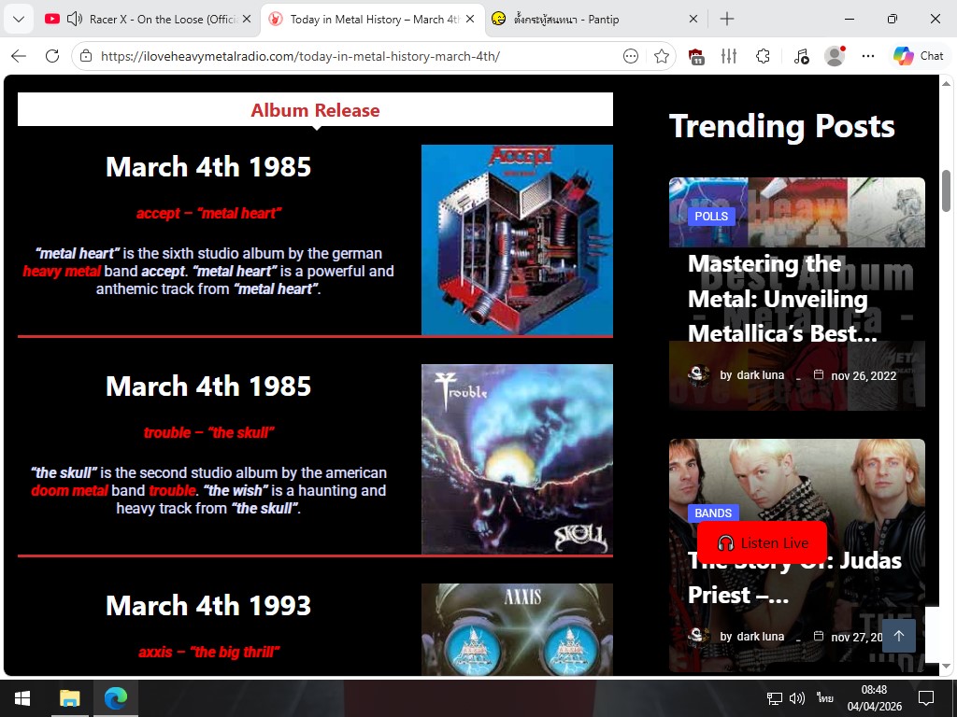Open the notification center icon
Screen dimensions: 957x717
coord(926,698)
